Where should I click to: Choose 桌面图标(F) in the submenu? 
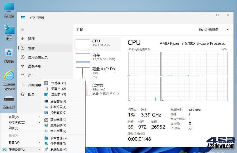tap(64, 101)
